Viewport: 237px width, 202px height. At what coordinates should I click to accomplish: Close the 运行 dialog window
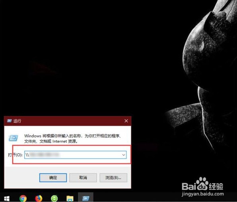(126, 121)
